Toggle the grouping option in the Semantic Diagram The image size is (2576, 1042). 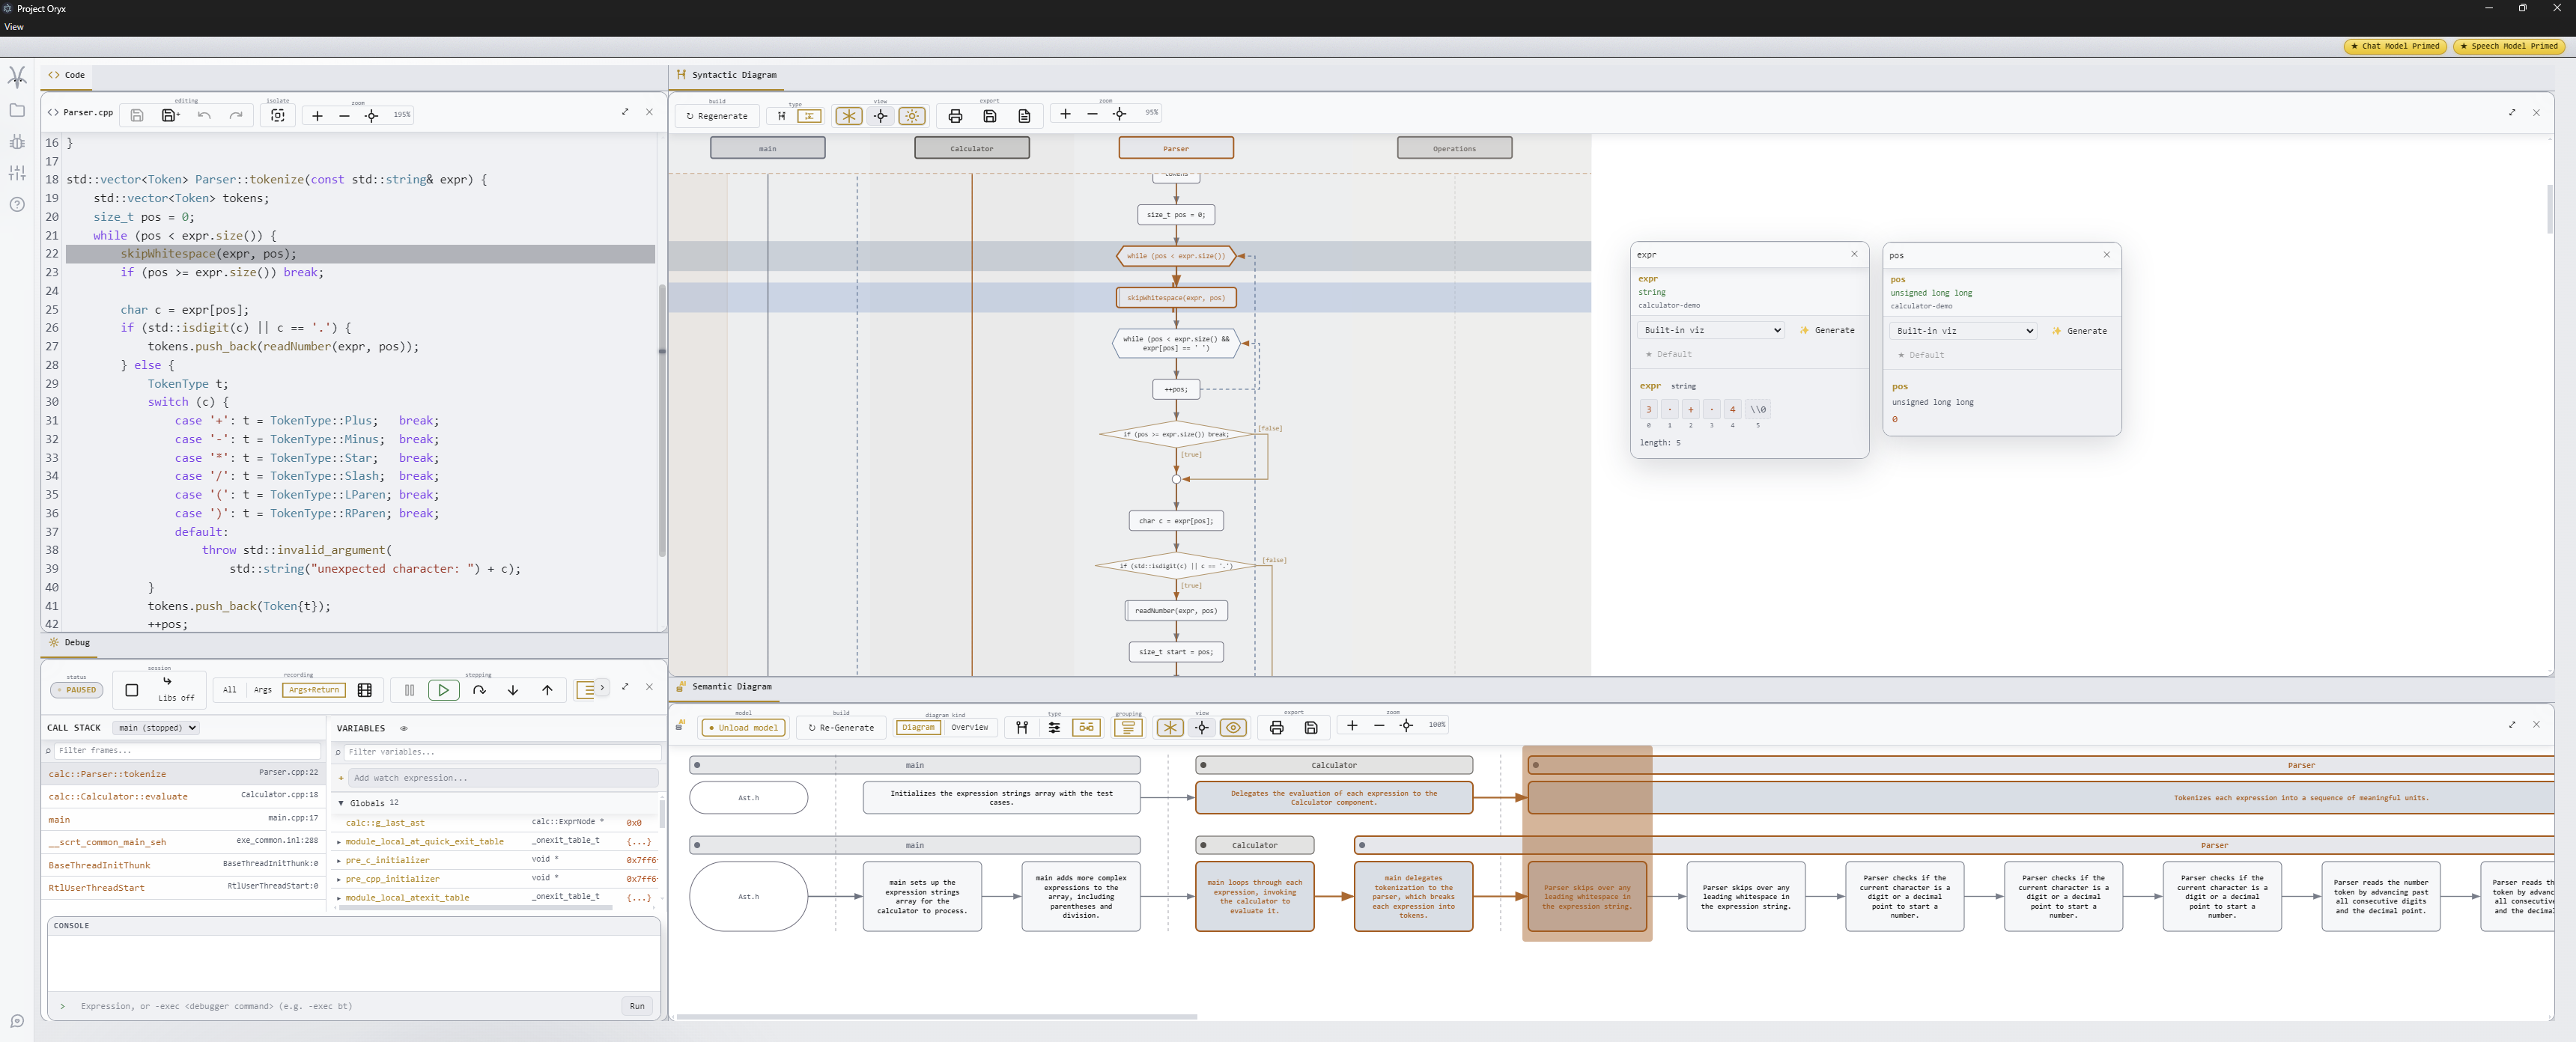(x=1128, y=728)
